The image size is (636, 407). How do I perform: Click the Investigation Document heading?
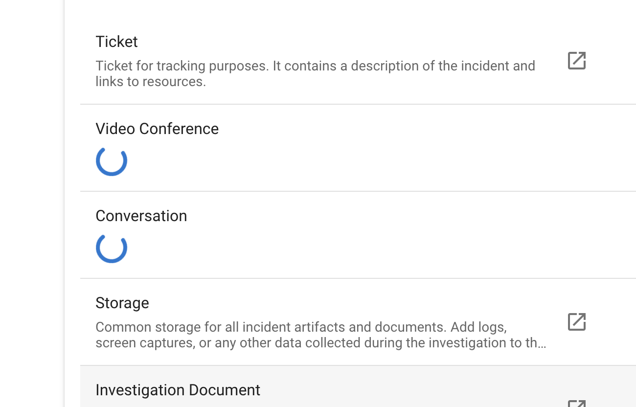click(x=178, y=390)
